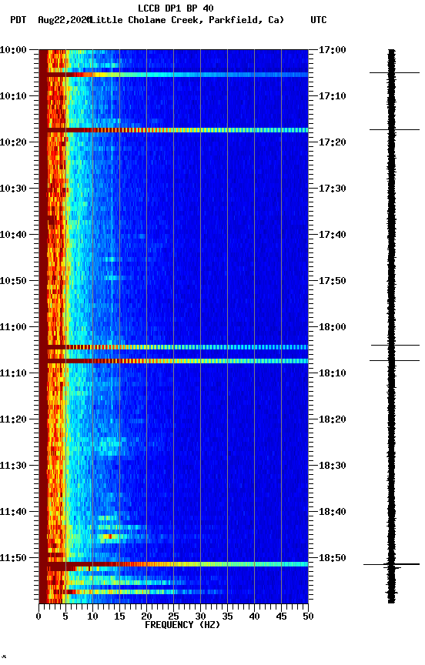Screen dimensions: 425x665
Task: Click the 18:20 UTC time label
Action: point(333,420)
